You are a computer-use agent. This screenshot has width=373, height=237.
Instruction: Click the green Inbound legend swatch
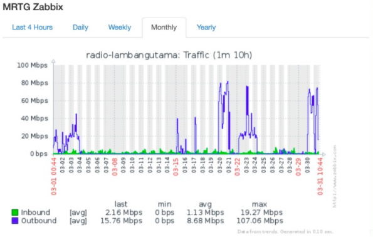click(x=15, y=212)
